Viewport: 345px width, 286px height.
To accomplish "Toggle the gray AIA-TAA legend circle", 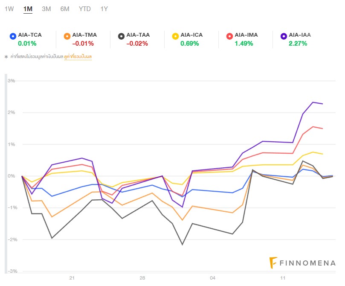I will point(121,36).
